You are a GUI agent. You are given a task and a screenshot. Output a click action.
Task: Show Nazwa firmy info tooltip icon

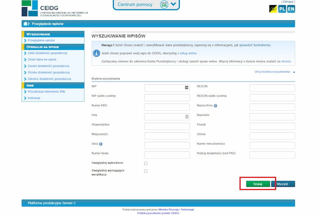[215, 106]
